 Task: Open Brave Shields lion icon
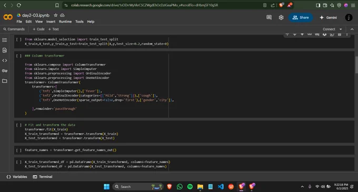click(x=281, y=5)
